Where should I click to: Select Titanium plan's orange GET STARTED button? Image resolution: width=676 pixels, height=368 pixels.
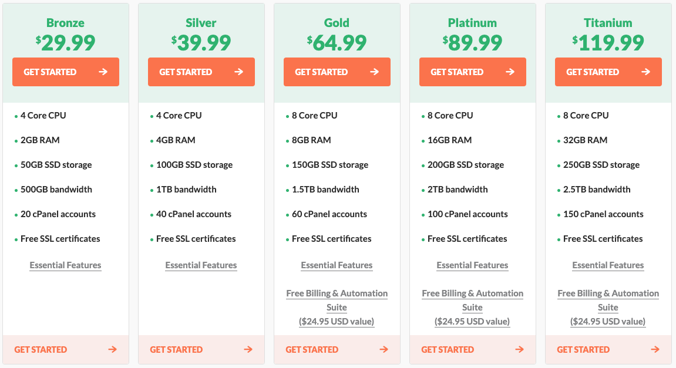(608, 72)
